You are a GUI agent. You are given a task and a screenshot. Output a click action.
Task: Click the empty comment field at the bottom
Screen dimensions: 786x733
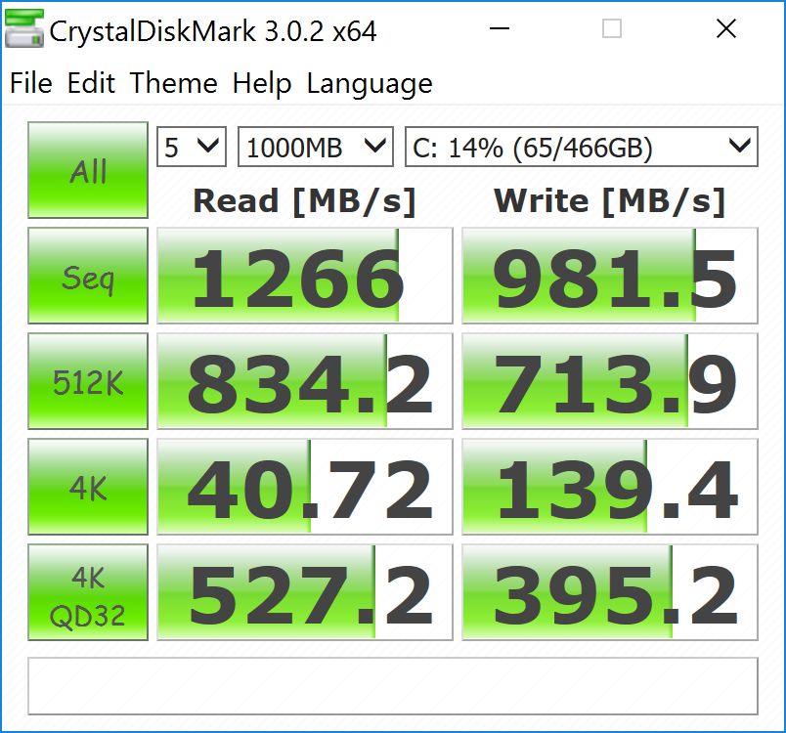click(x=393, y=686)
